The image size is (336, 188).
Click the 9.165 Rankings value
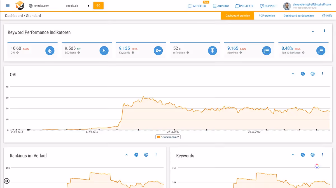(233, 48)
